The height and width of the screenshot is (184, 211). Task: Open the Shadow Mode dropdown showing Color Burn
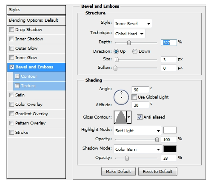coord(138,149)
